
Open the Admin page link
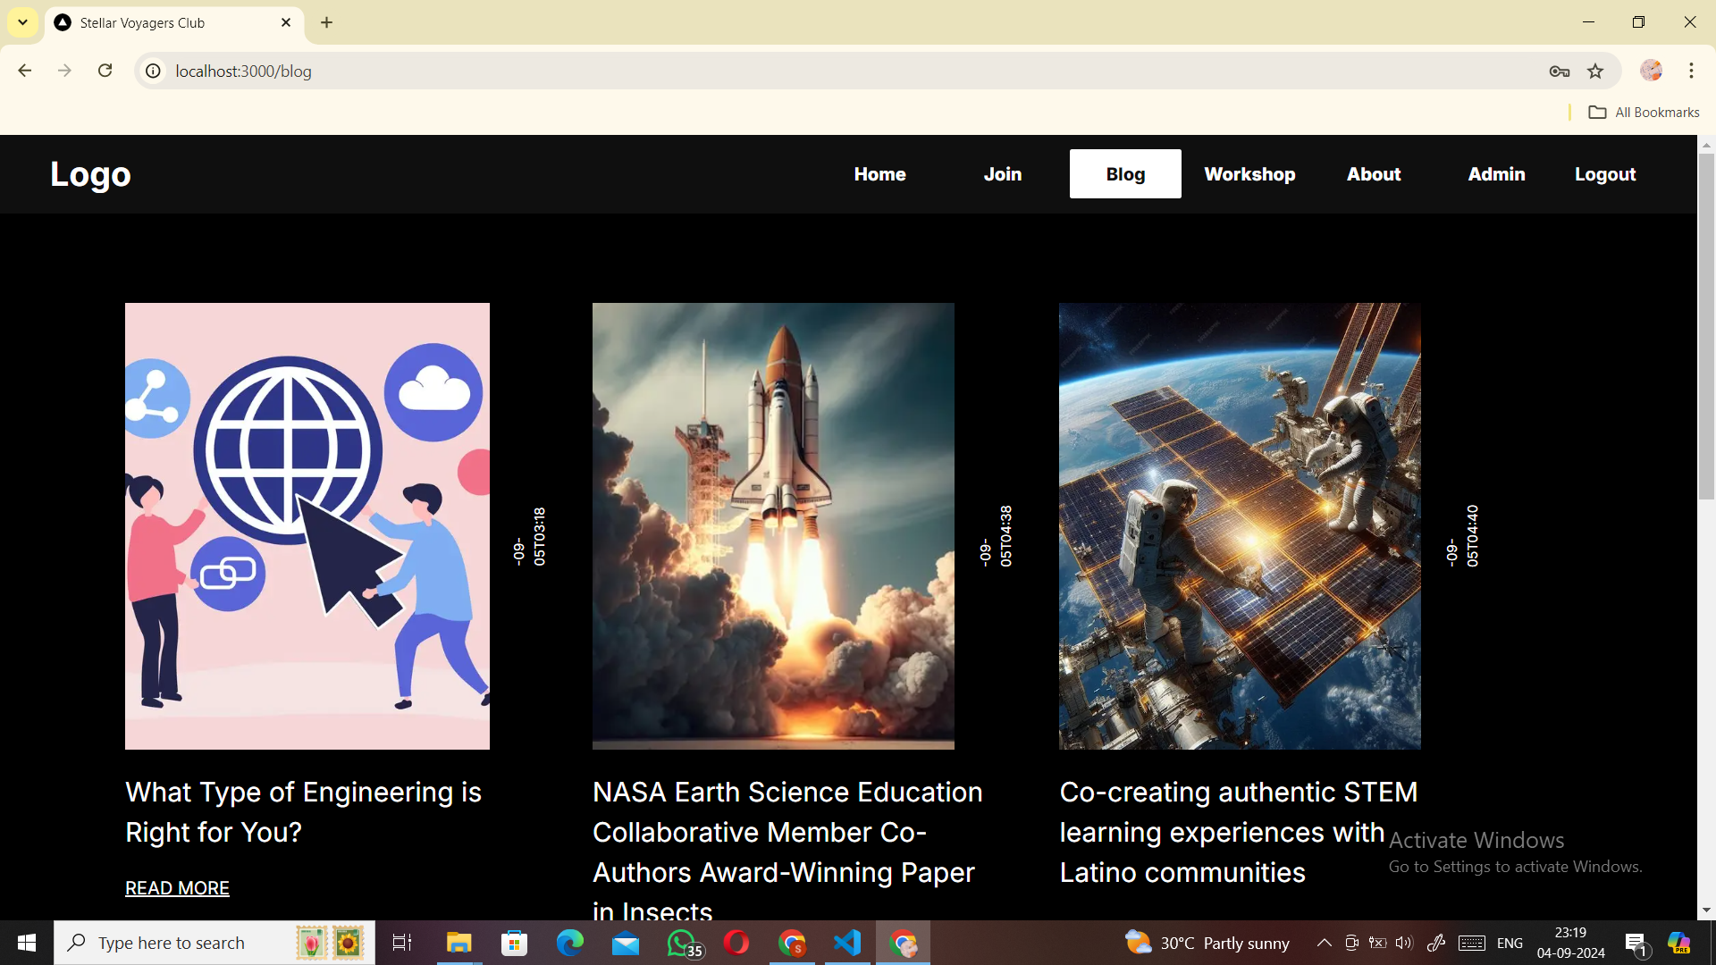(1496, 174)
